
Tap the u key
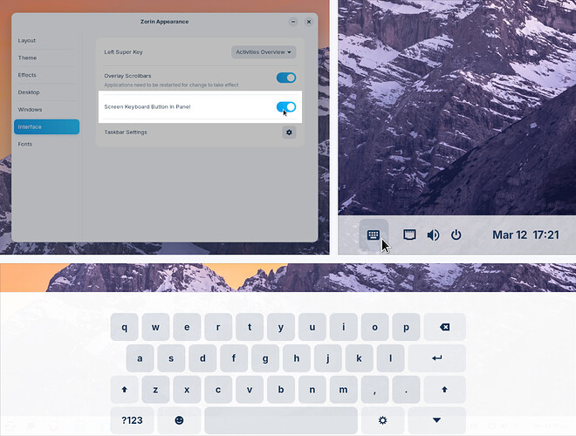coord(312,327)
